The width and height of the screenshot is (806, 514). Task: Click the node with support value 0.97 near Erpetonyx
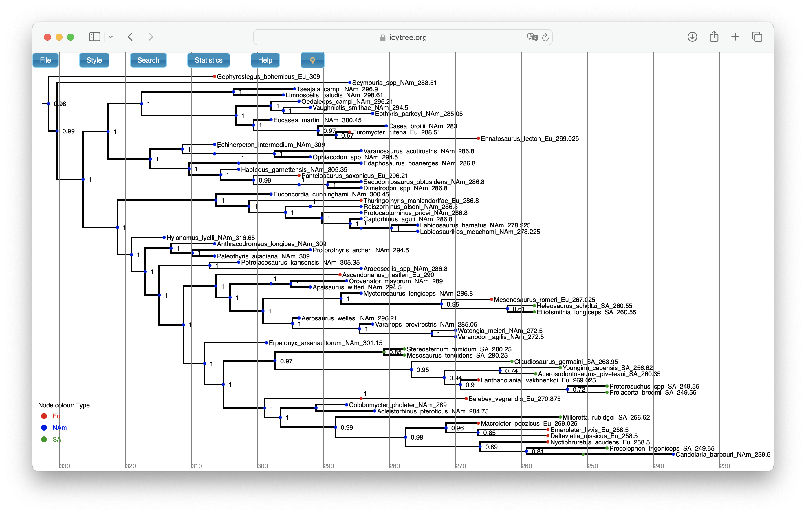pyautogui.click(x=275, y=361)
